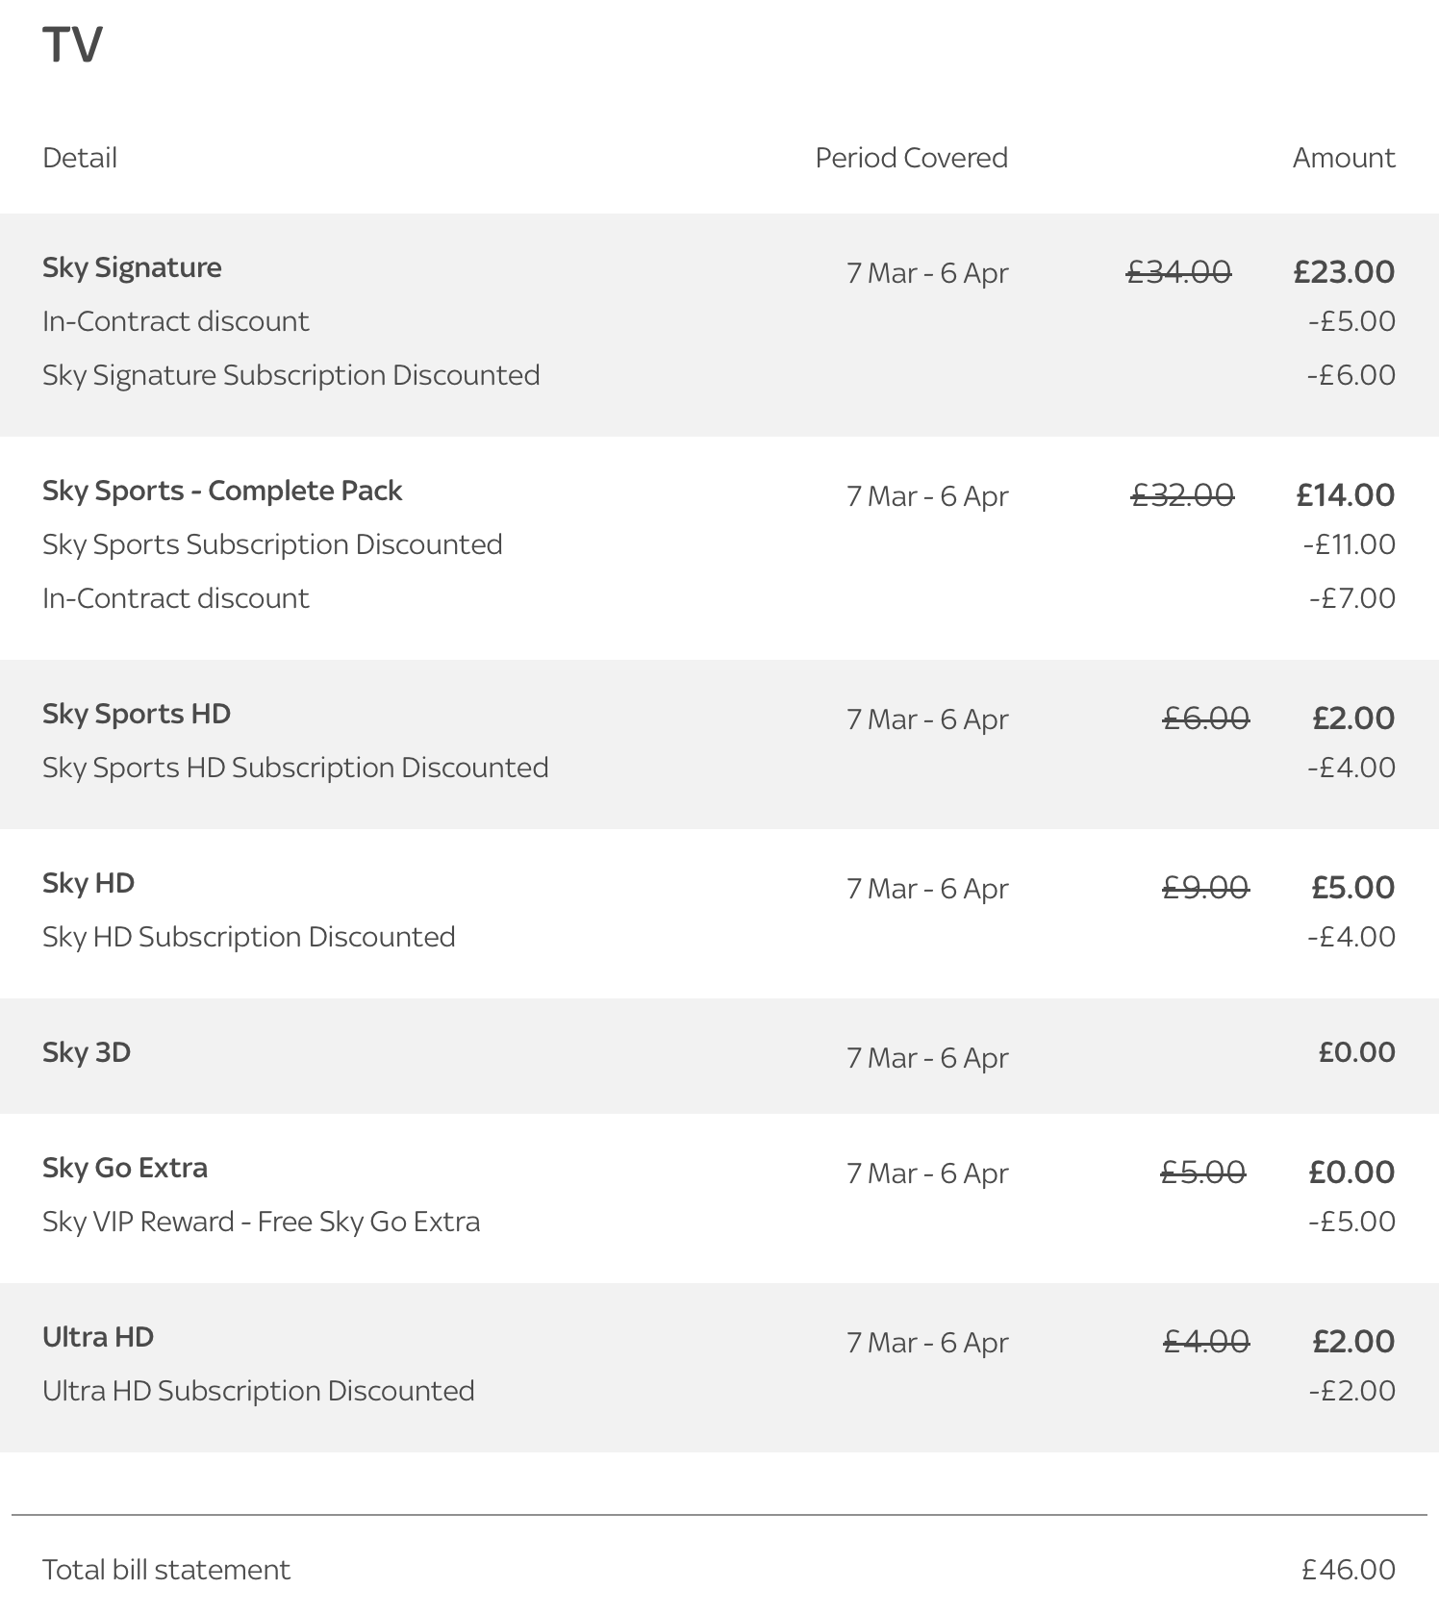This screenshot has height=1614, width=1439.
Task: Click the Detail column header
Action: point(80,158)
